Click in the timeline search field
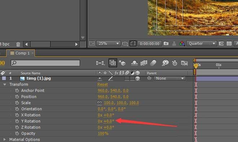The height and width of the screenshot is (142, 238). tap(45, 63)
